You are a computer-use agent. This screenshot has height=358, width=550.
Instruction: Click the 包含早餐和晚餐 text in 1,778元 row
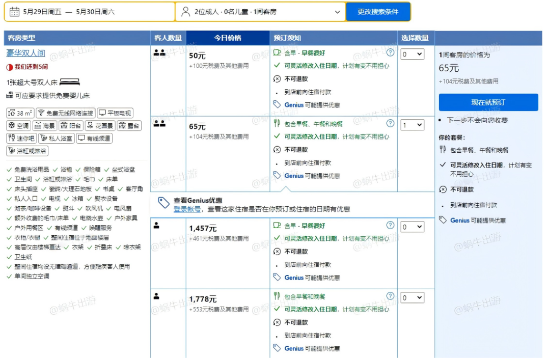pyautogui.click(x=305, y=296)
